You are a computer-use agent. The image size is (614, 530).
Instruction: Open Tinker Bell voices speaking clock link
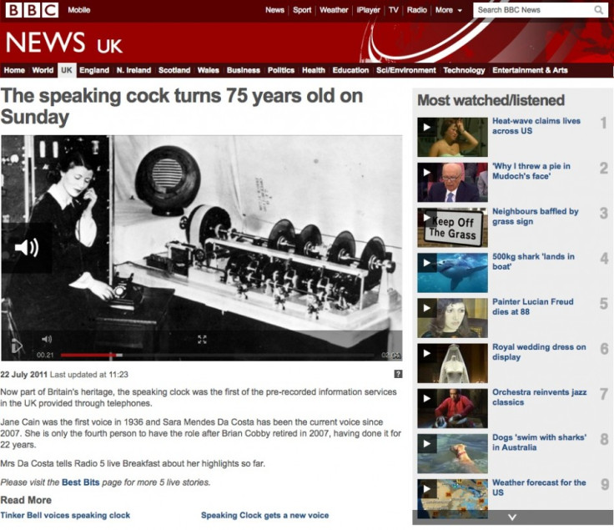[x=65, y=515]
